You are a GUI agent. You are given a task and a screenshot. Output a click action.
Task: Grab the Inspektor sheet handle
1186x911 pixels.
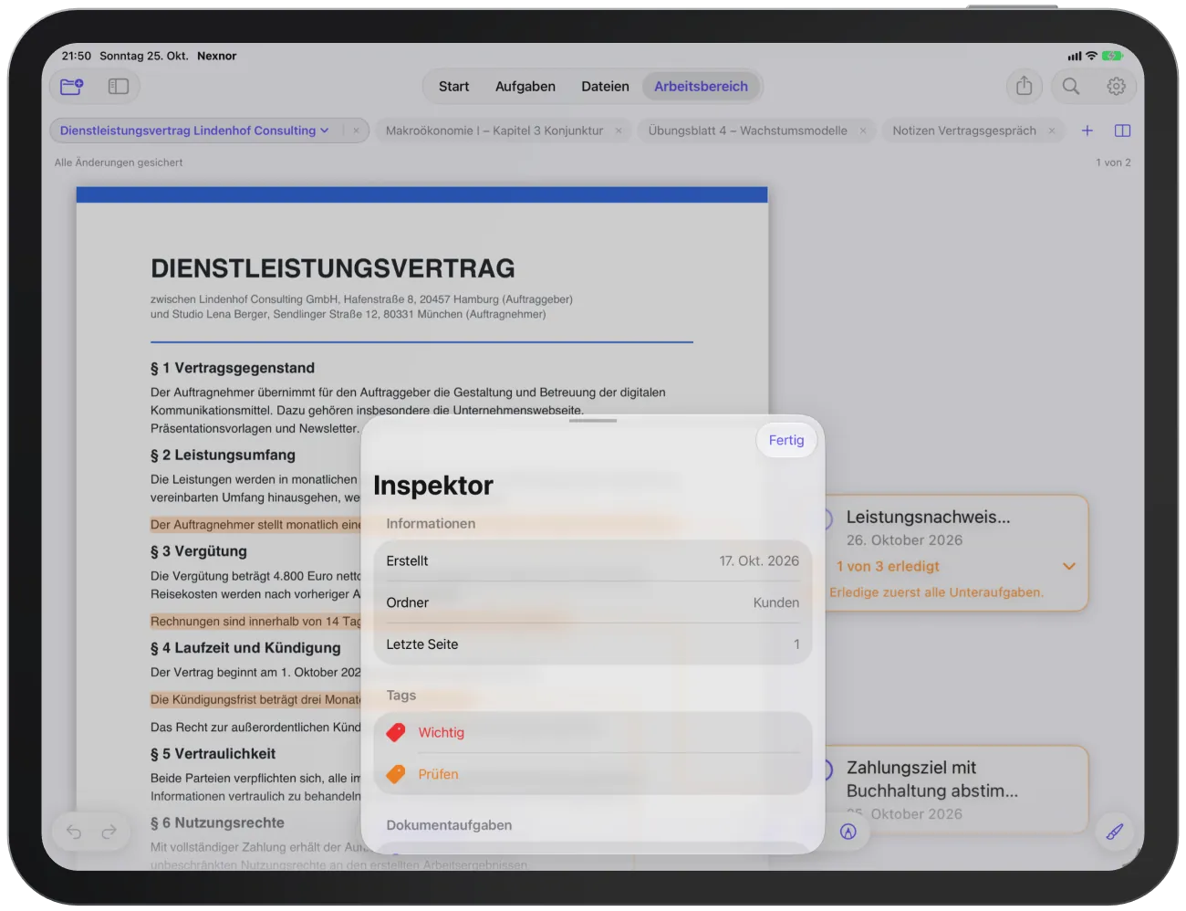(x=593, y=421)
